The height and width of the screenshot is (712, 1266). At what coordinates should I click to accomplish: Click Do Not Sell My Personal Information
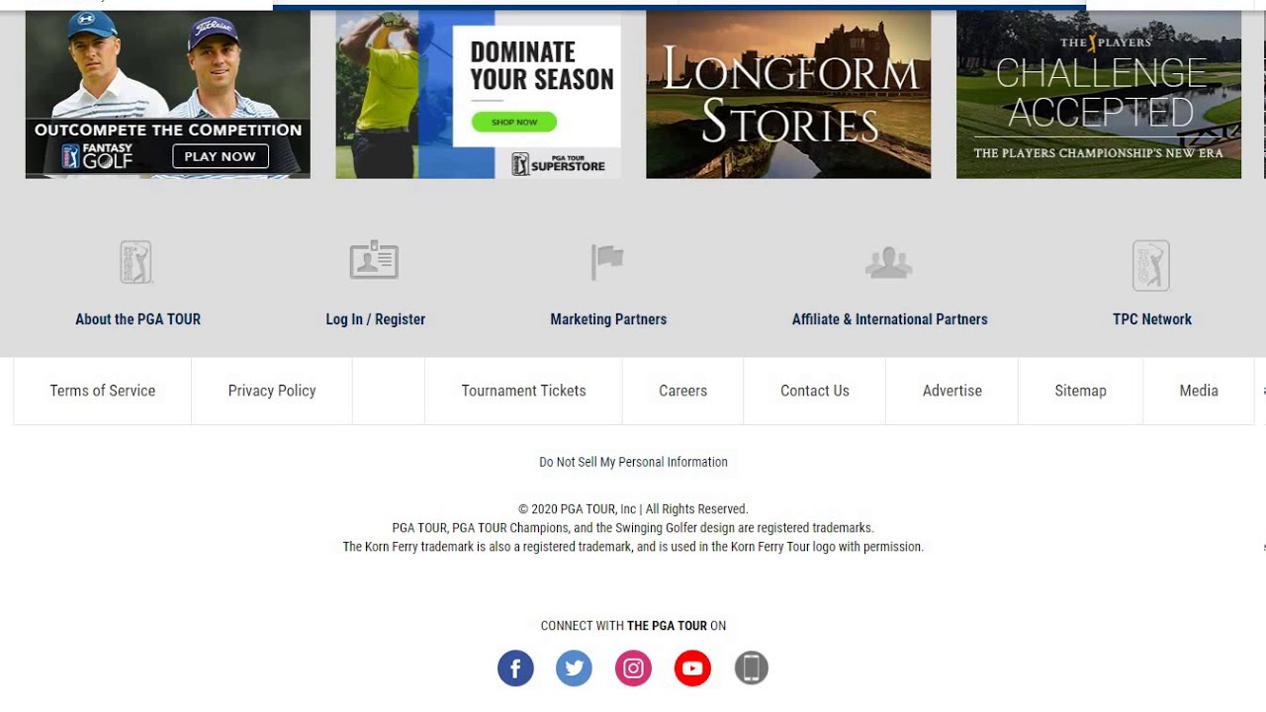633,462
